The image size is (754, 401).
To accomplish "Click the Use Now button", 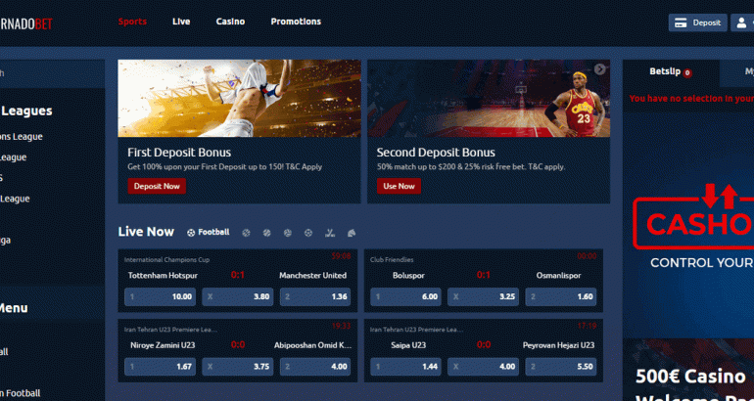I will (x=399, y=186).
